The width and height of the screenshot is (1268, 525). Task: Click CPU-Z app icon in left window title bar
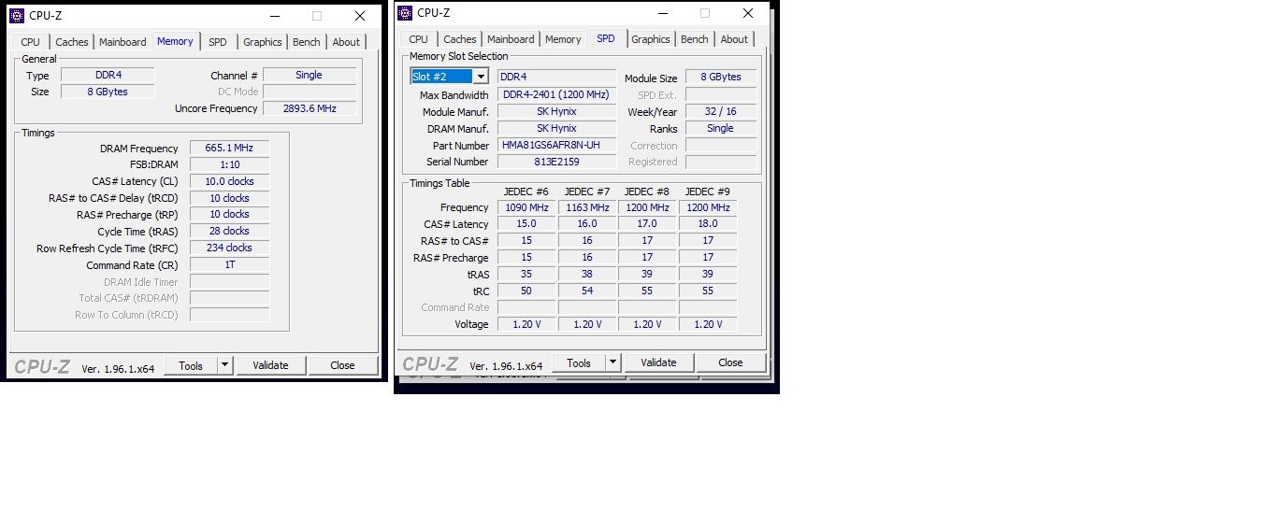[x=17, y=16]
